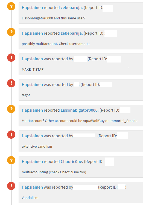Image resolution: width=143 pixels, height=205 pixels.
Task: Open the Hapsiainen link in the 'MAKE IT STAP' report
Action: [32, 59]
